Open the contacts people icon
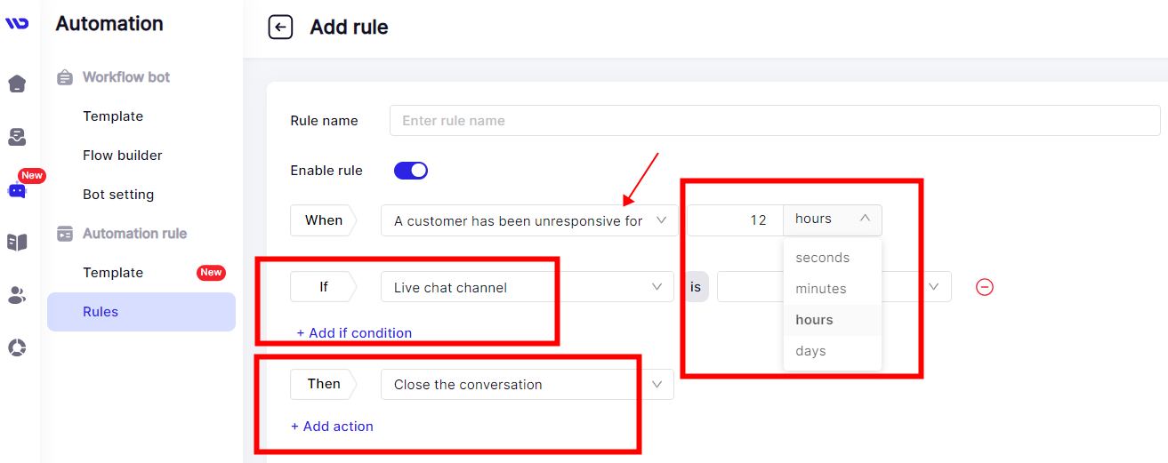Image resolution: width=1168 pixels, height=463 pixels. (x=17, y=296)
